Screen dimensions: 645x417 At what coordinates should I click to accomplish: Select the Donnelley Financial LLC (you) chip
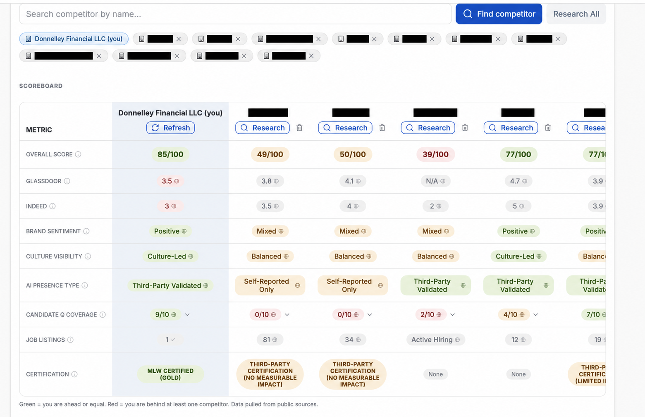[74, 39]
